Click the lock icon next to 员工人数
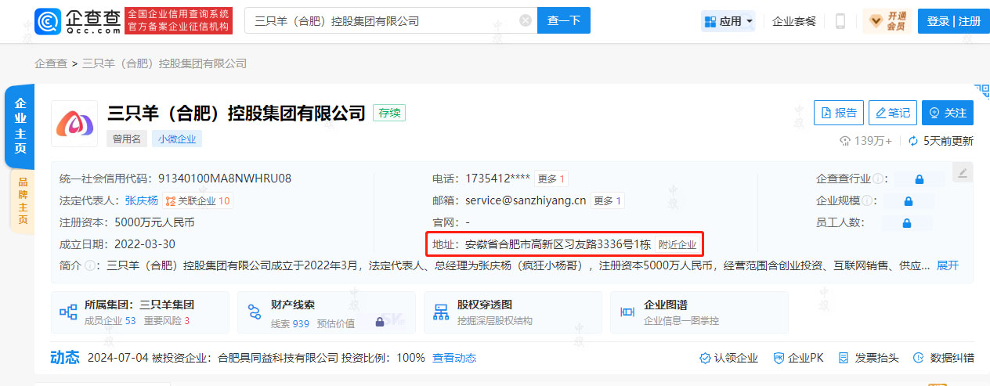 (907, 222)
